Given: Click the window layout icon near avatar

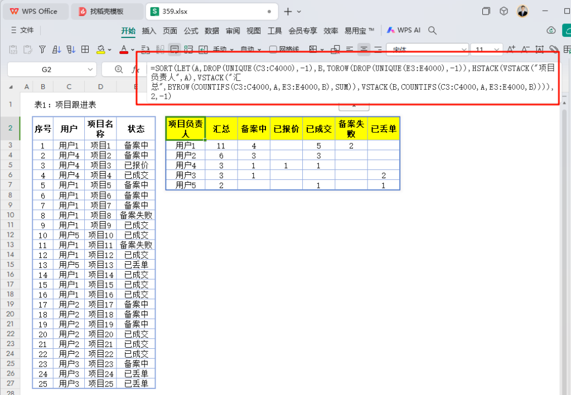Looking at the screenshot, I should (486, 11).
